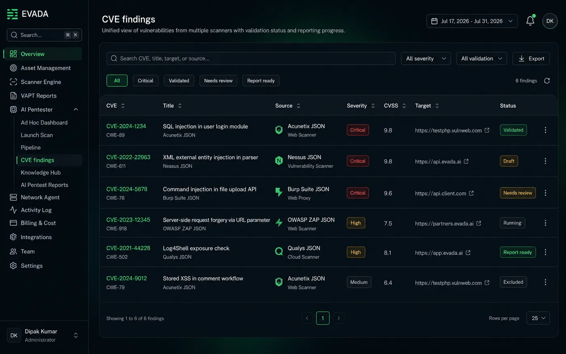Open the date range picker Jul 17 - Jul 31
Screen dimensions: 566x354
click(x=472, y=21)
